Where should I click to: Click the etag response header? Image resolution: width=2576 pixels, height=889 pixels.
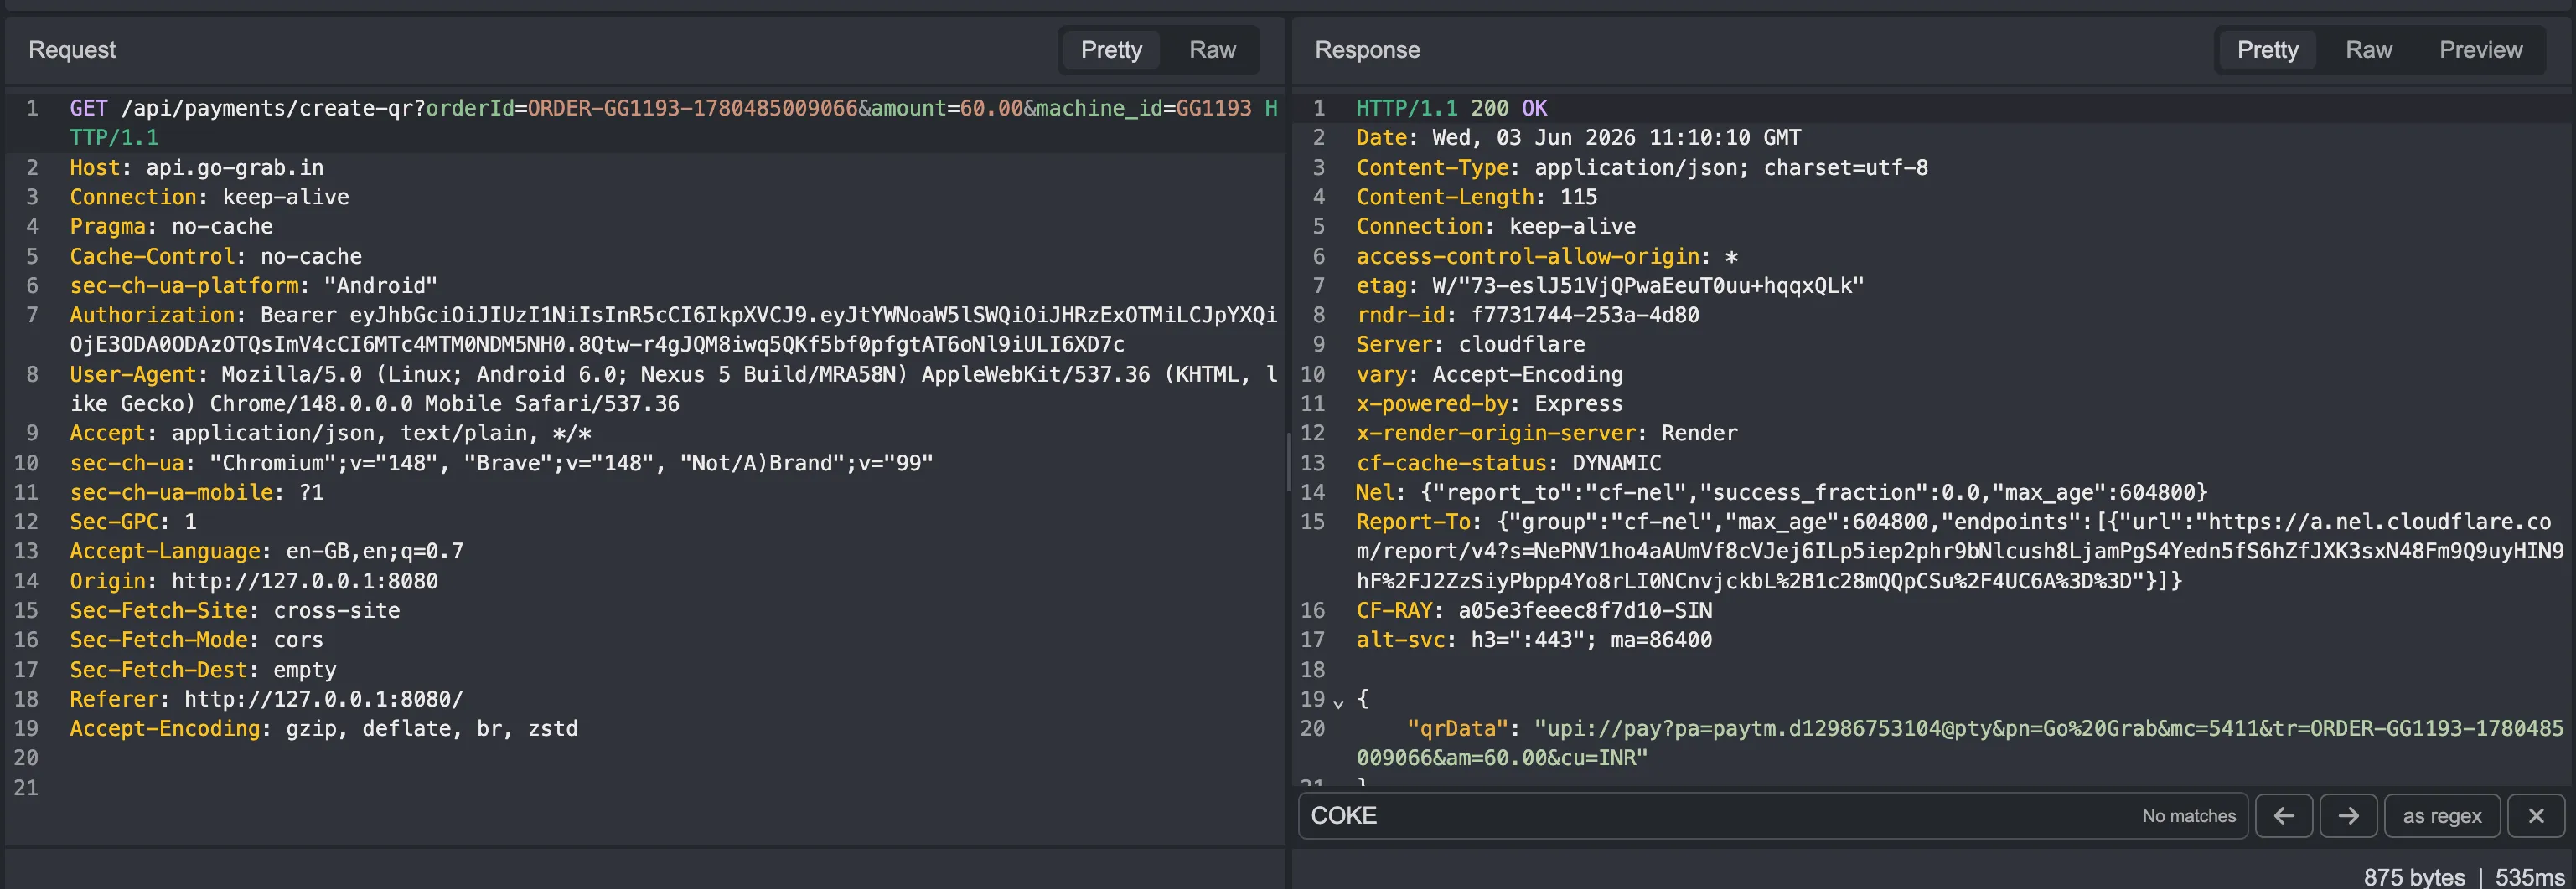[1610, 285]
